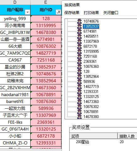Click the user icon beside 10876360 in results
137x151 pixels.
click(79, 67)
